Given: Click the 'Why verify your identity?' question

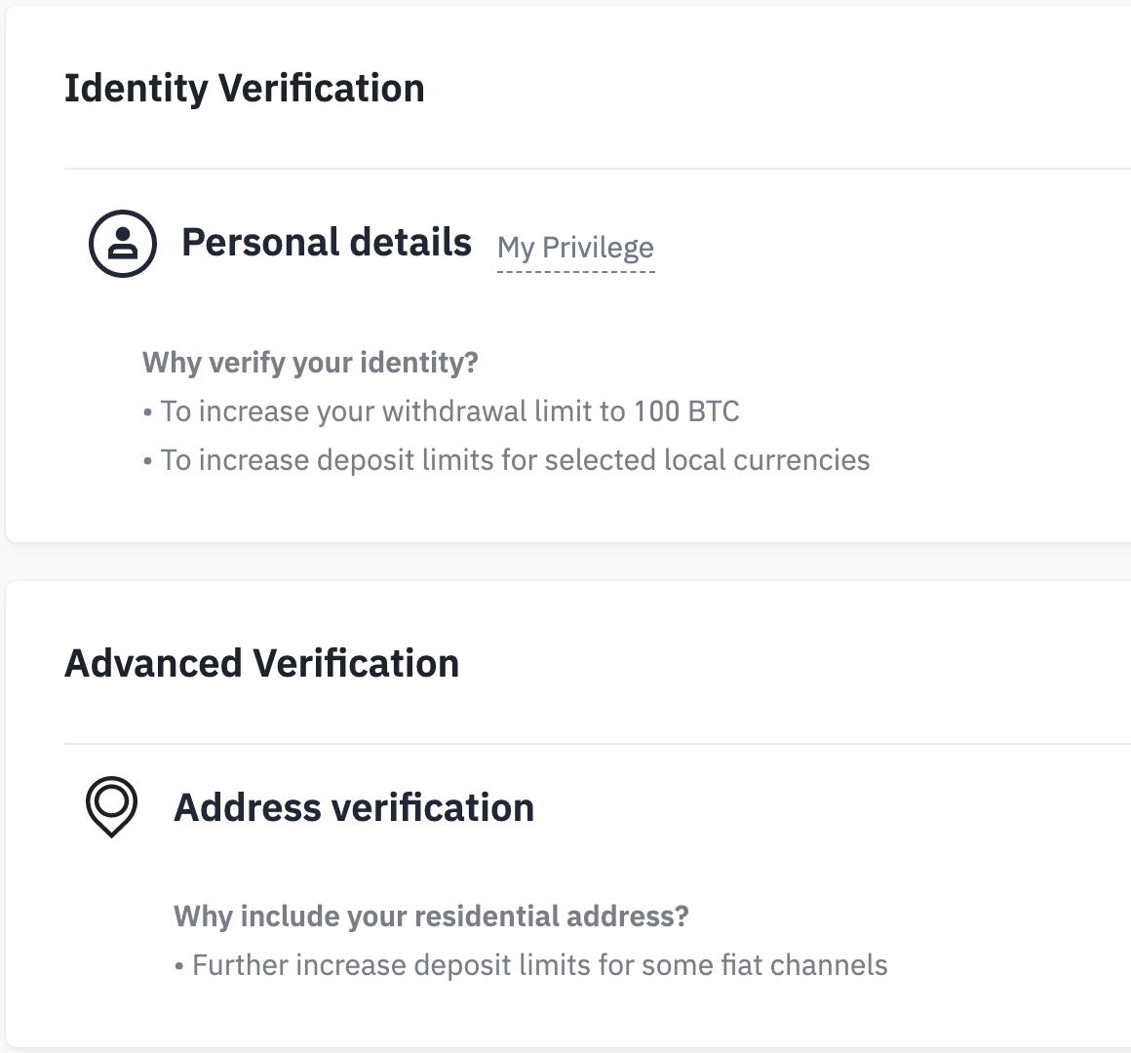Looking at the screenshot, I should 310,363.
